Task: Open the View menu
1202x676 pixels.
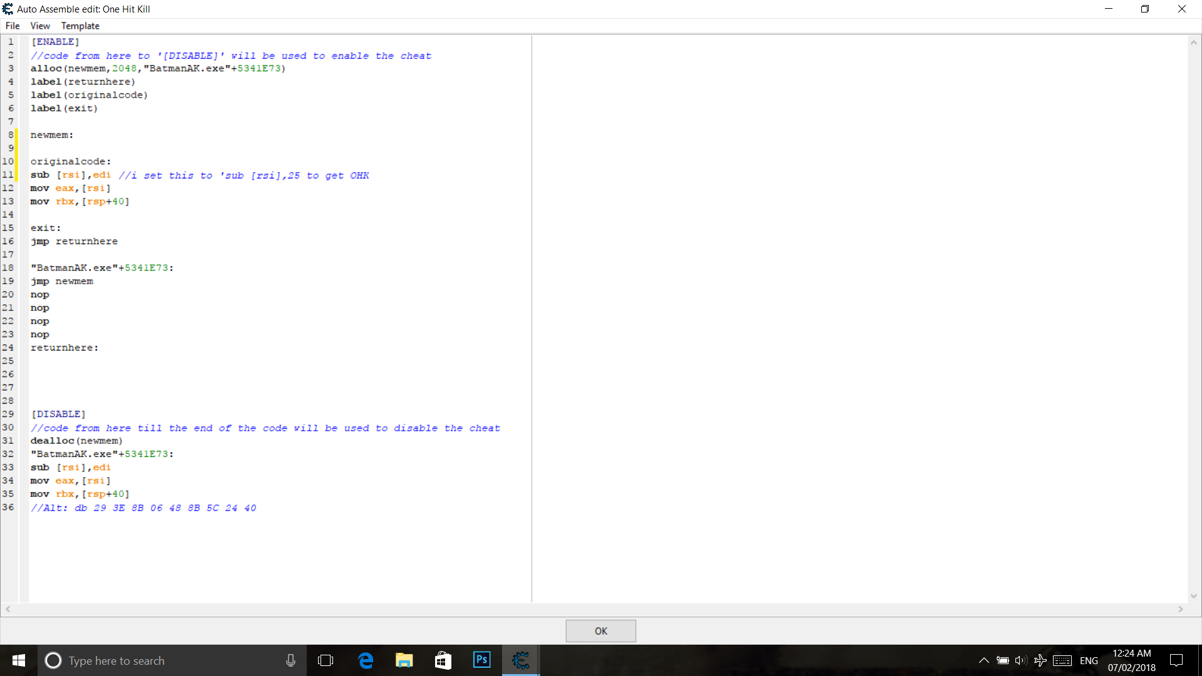Action: [x=40, y=26]
